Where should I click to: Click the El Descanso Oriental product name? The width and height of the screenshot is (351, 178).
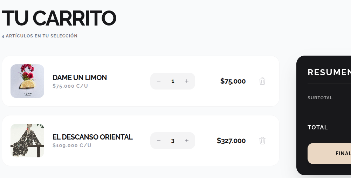[x=92, y=137]
